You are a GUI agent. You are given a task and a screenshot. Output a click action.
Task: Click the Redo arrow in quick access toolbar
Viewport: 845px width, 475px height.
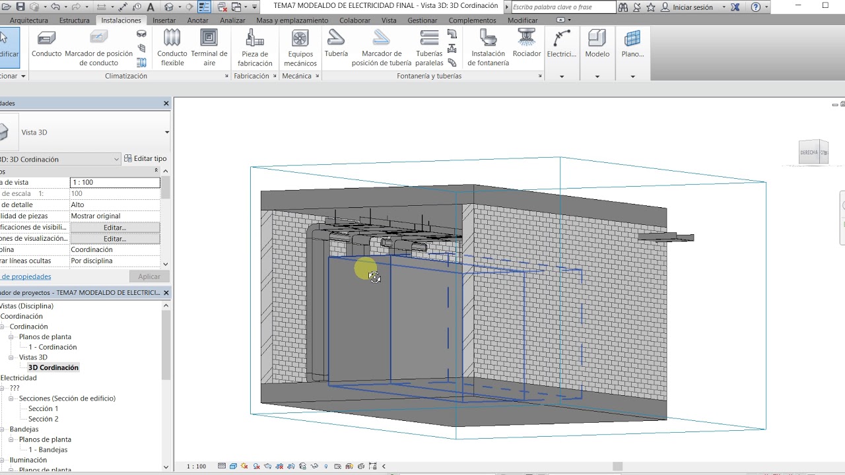click(76, 7)
